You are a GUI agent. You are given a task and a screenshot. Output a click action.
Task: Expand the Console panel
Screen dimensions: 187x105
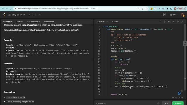coord(101,103)
